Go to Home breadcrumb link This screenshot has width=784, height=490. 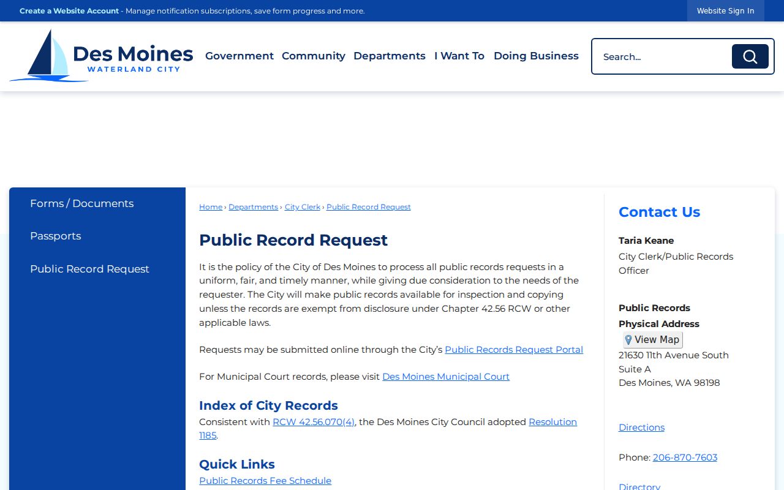(211, 207)
